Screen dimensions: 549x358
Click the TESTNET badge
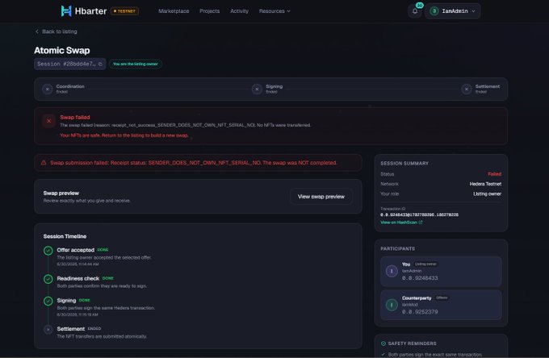pos(124,11)
